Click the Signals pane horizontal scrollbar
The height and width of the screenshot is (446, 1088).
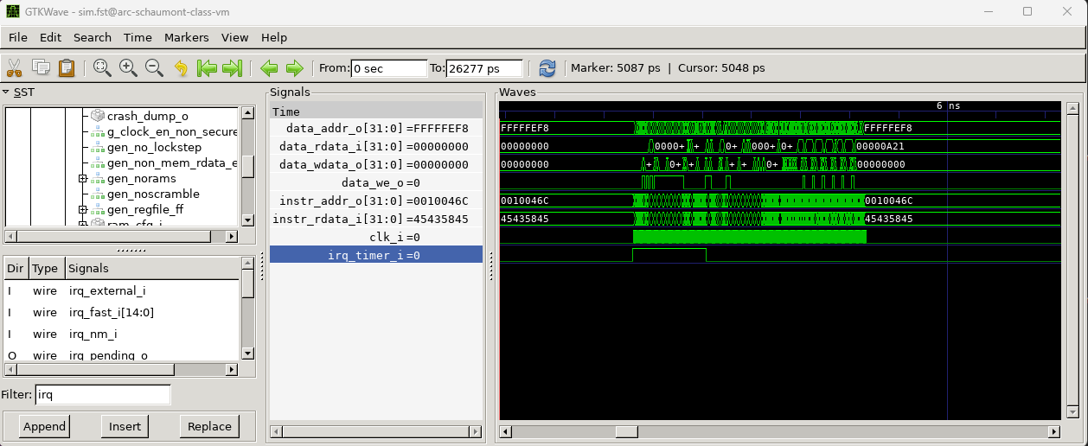(x=376, y=432)
